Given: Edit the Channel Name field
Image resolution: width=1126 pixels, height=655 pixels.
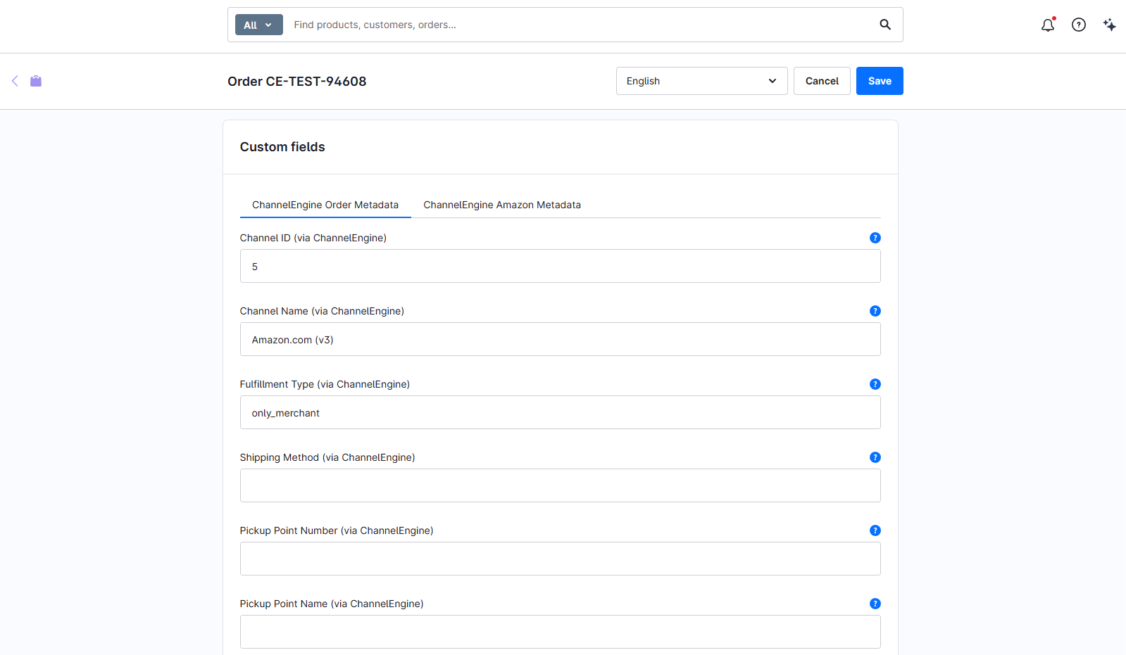Looking at the screenshot, I should point(560,339).
